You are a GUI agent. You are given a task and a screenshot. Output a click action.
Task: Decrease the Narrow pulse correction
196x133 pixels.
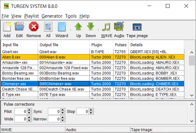click(x=62, y=120)
